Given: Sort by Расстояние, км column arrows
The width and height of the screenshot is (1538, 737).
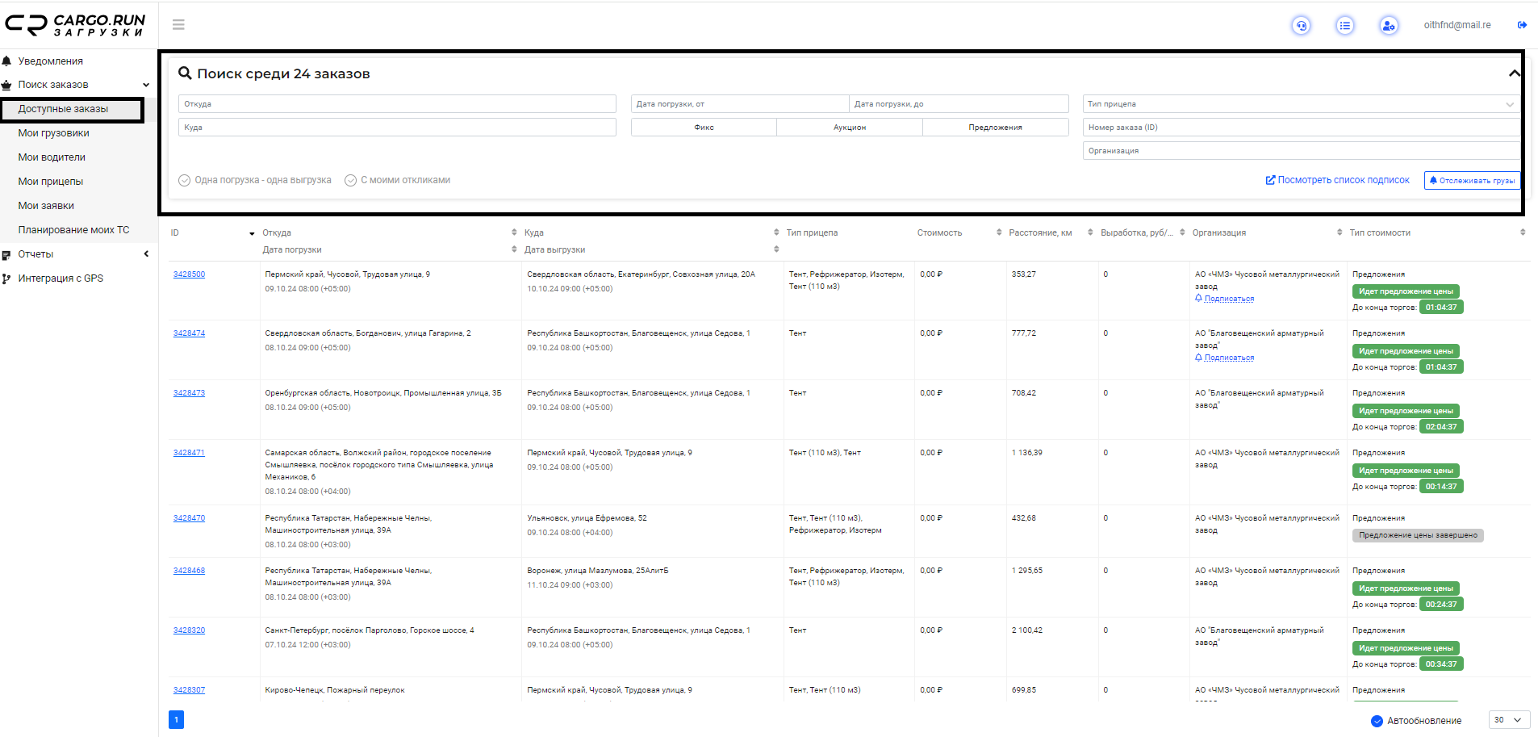Looking at the screenshot, I should pos(1090,232).
